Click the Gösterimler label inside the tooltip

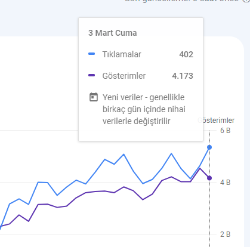(x=124, y=76)
